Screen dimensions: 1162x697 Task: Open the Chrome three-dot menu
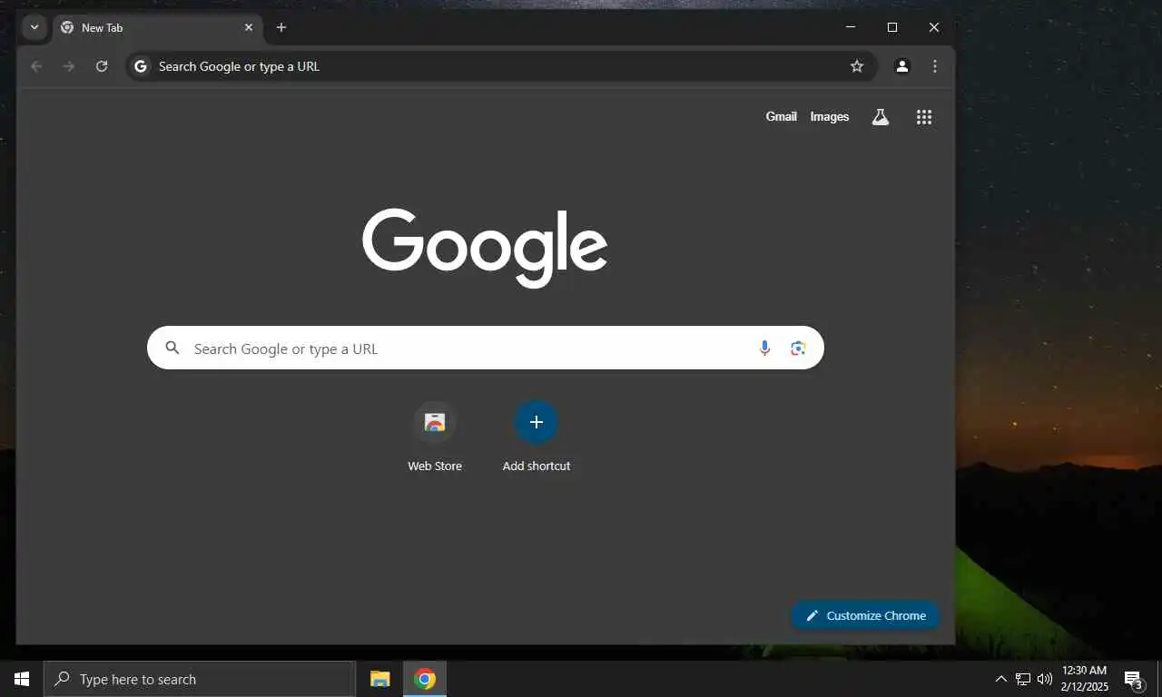click(x=935, y=66)
